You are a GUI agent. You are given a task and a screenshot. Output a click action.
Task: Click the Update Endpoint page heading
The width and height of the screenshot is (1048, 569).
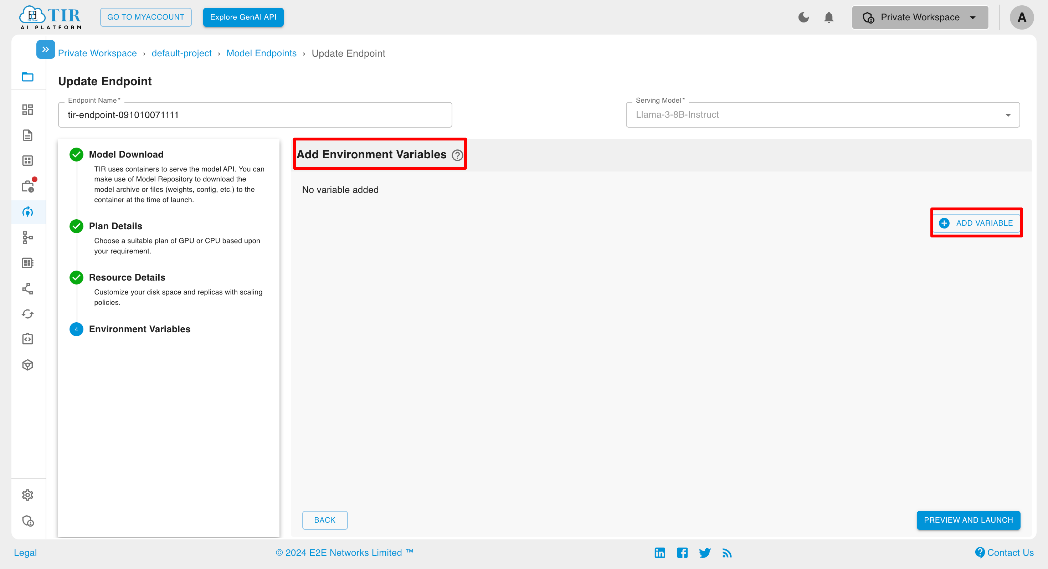[105, 81]
